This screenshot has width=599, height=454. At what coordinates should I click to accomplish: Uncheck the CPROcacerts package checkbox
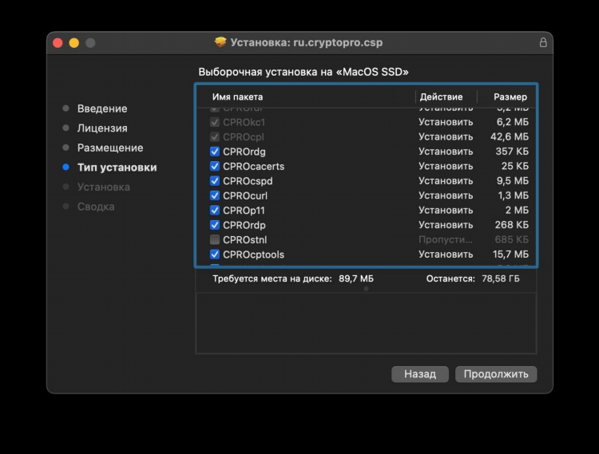215,166
